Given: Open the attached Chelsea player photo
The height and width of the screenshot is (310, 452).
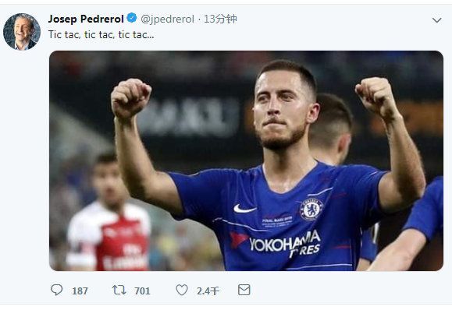Looking at the screenshot, I should pyautogui.click(x=246, y=160).
